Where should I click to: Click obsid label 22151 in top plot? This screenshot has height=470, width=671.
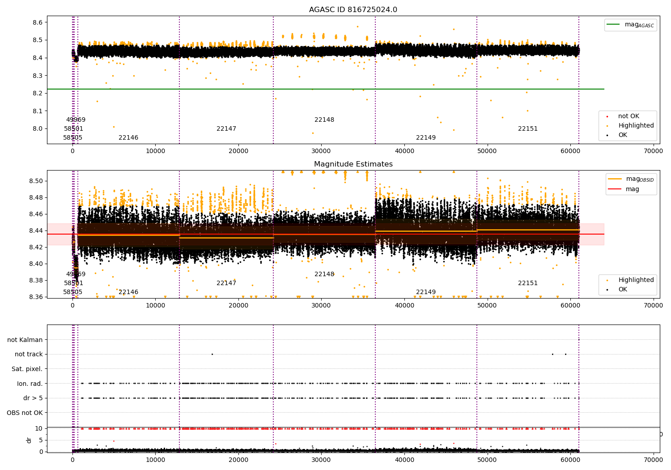(x=528, y=128)
